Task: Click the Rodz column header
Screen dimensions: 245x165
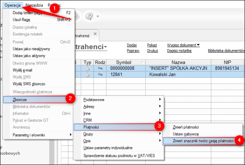Action: (100, 62)
